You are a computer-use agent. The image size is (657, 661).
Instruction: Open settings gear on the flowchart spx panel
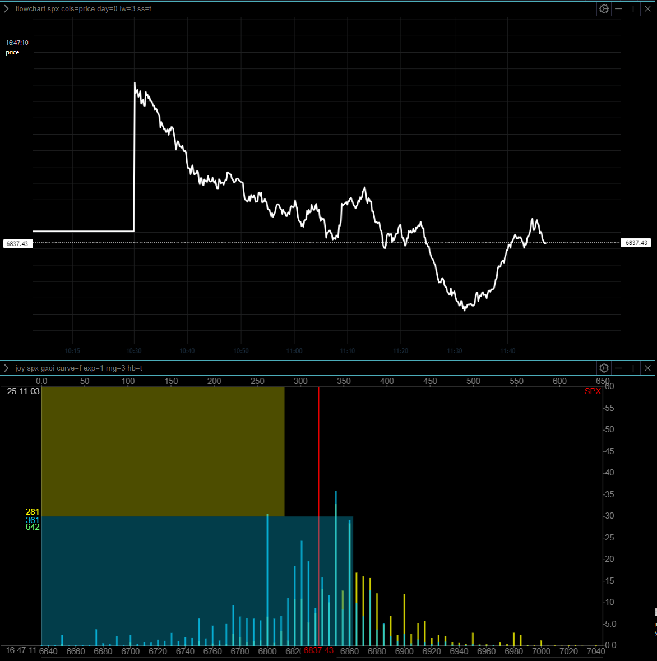604,8
